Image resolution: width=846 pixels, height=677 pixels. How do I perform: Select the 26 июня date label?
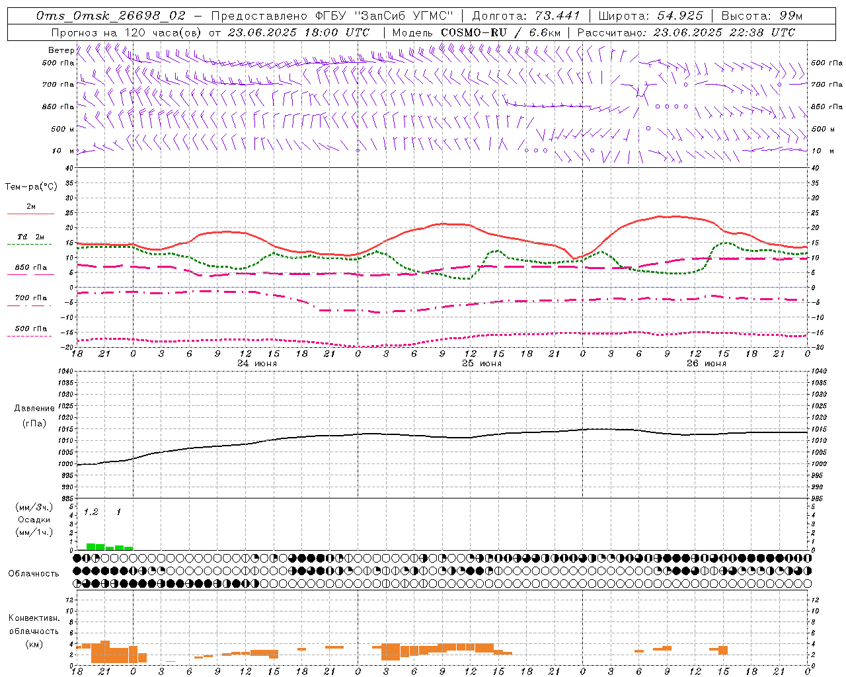tap(707, 364)
